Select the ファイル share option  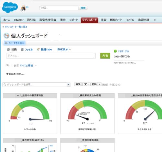(29, 50)
